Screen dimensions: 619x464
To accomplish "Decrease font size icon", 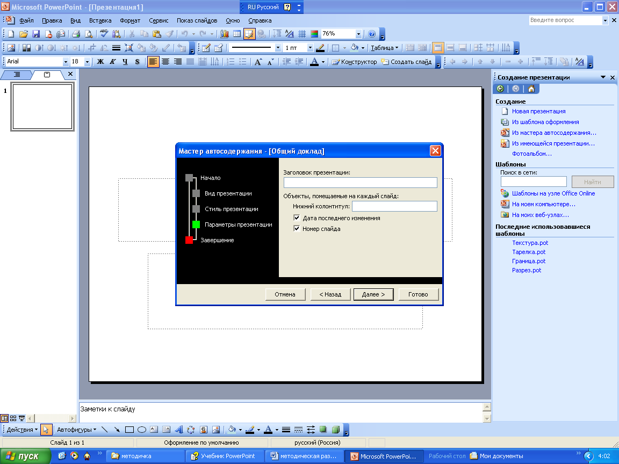I will tap(270, 62).
